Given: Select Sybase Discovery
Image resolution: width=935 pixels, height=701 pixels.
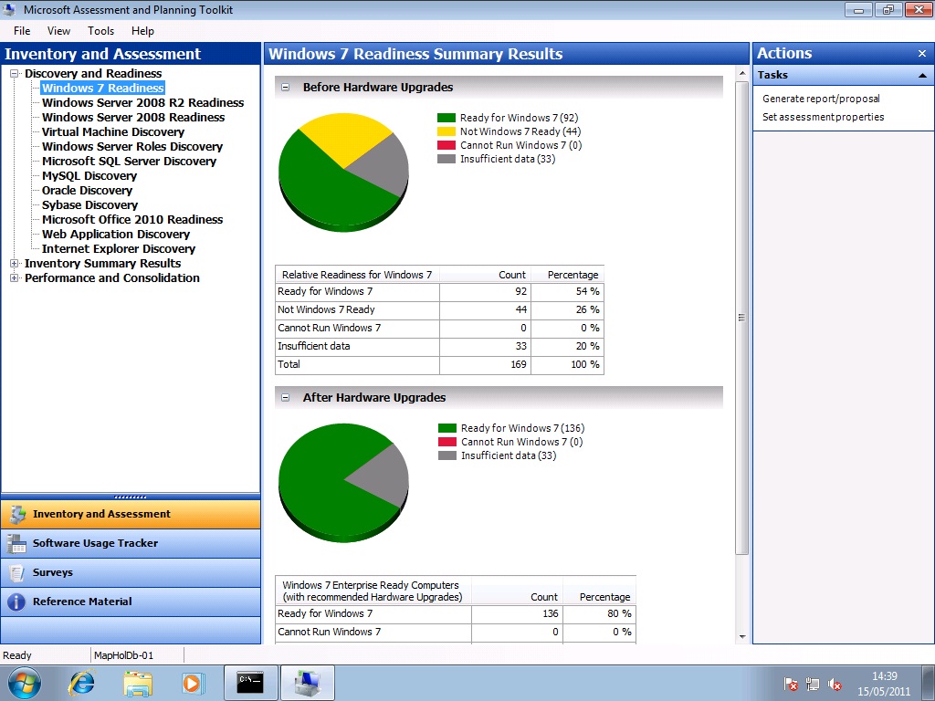Looking at the screenshot, I should pyautogui.click(x=89, y=205).
